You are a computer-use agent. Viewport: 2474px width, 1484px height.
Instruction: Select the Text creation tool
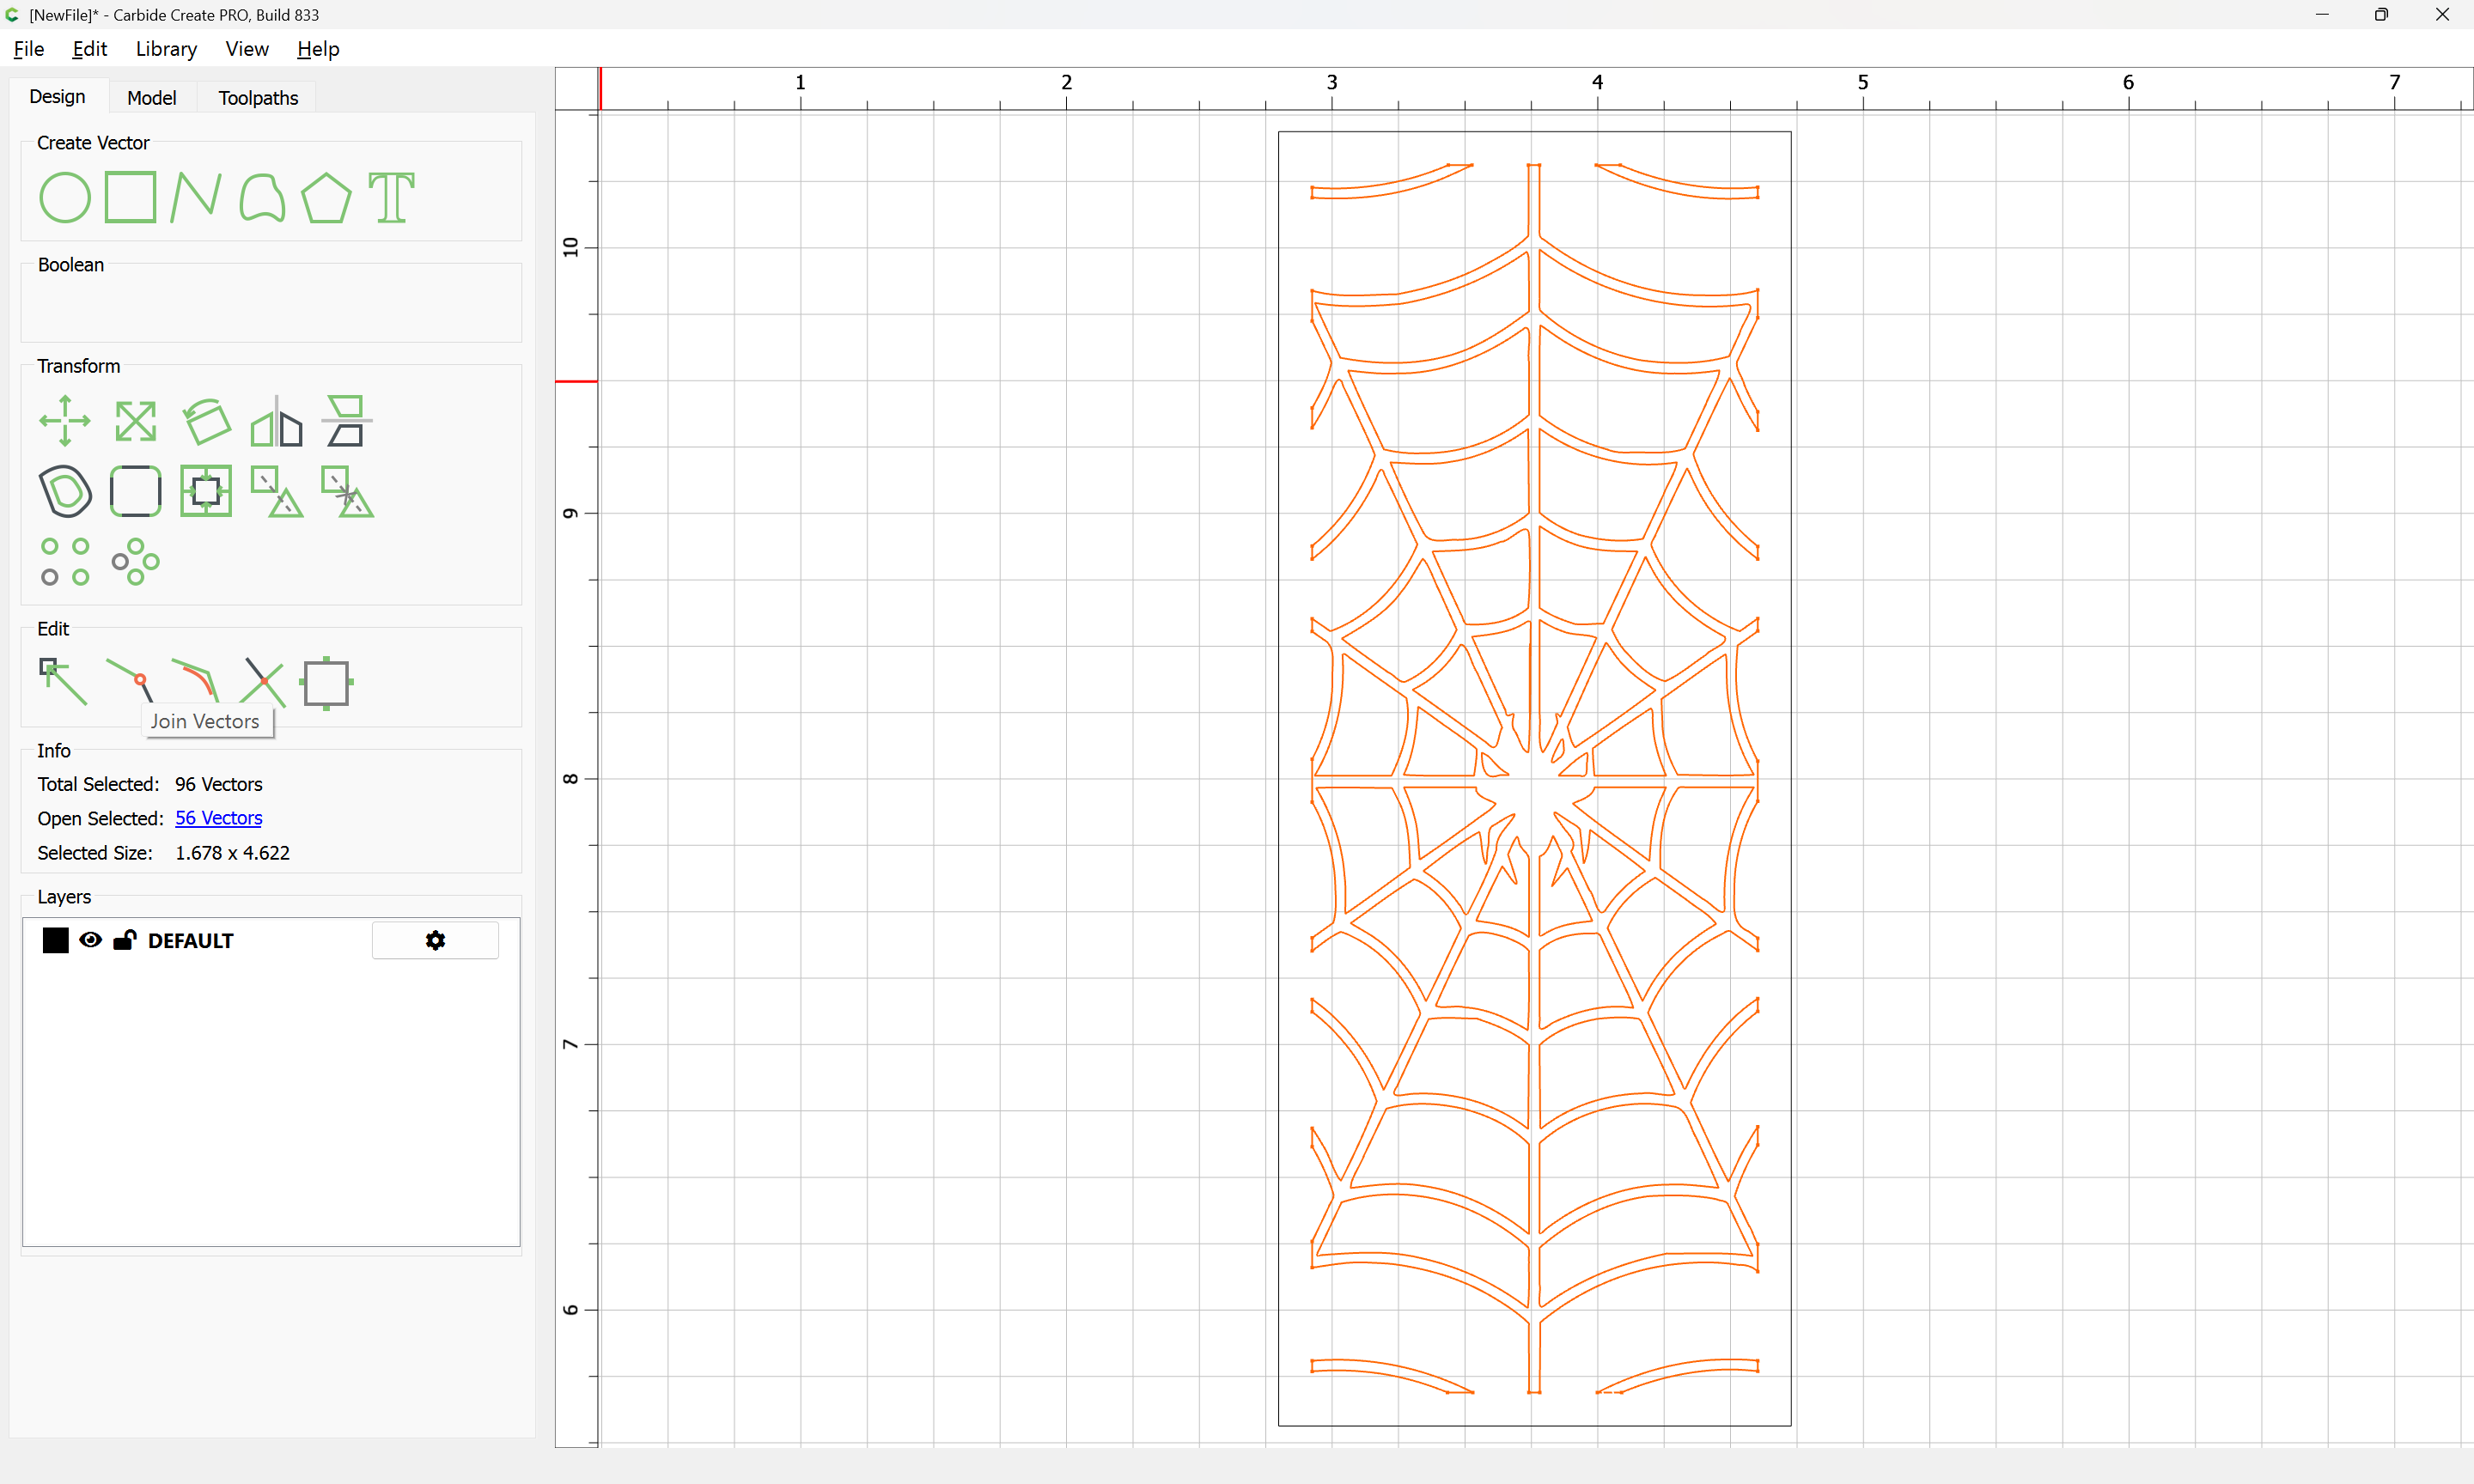(x=391, y=197)
